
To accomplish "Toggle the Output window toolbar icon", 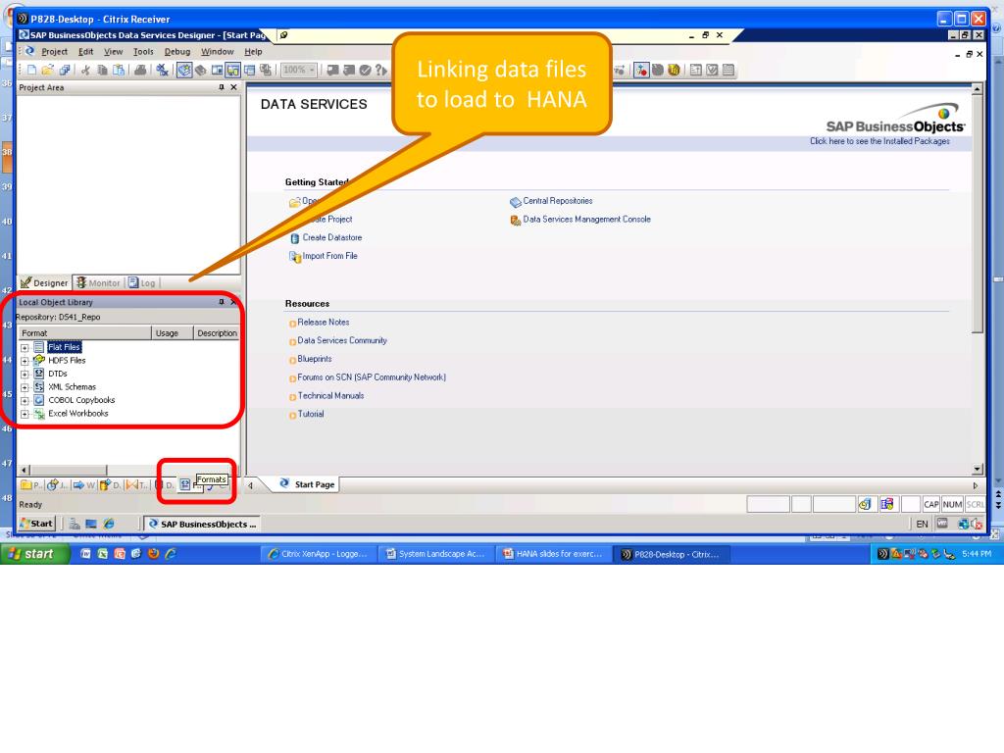I will tap(249, 70).
